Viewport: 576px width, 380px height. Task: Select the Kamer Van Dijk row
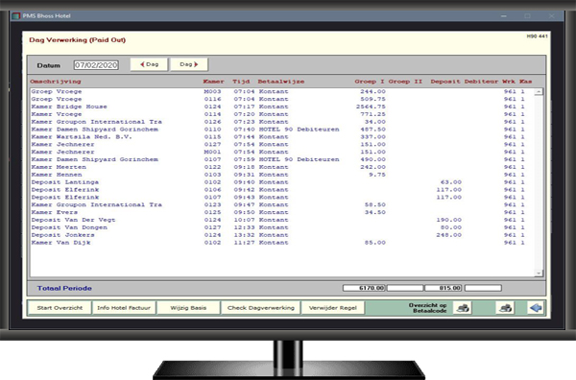click(x=282, y=243)
